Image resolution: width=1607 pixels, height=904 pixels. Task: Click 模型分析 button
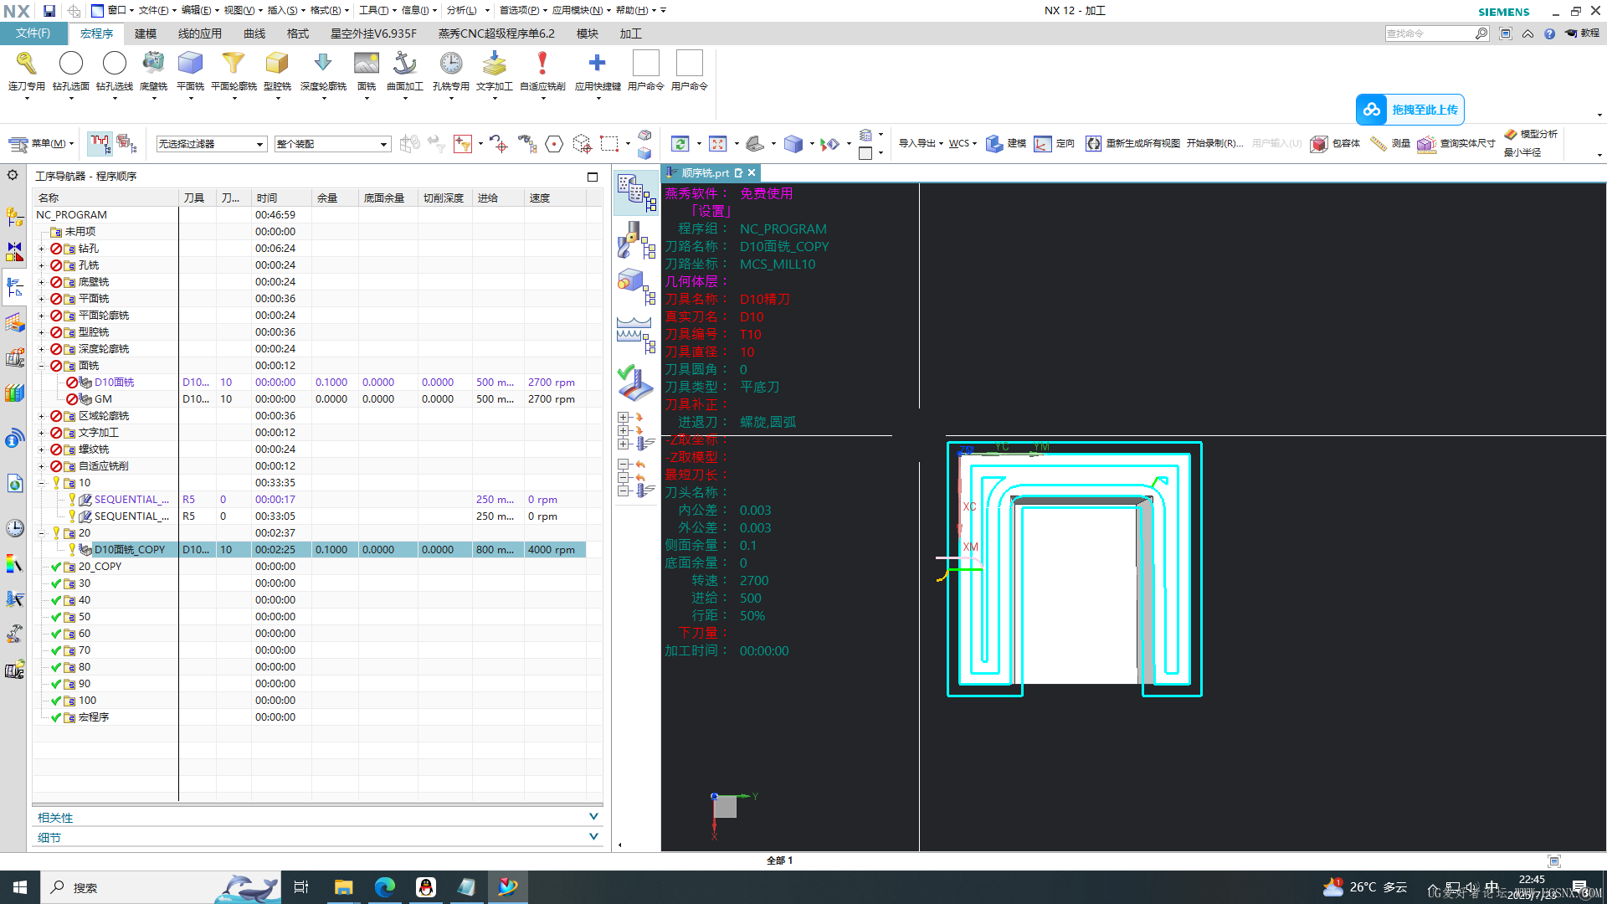(x=1531, y=134)
